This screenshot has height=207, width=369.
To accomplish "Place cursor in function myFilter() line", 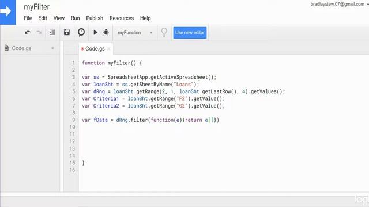I will point(112,63).
